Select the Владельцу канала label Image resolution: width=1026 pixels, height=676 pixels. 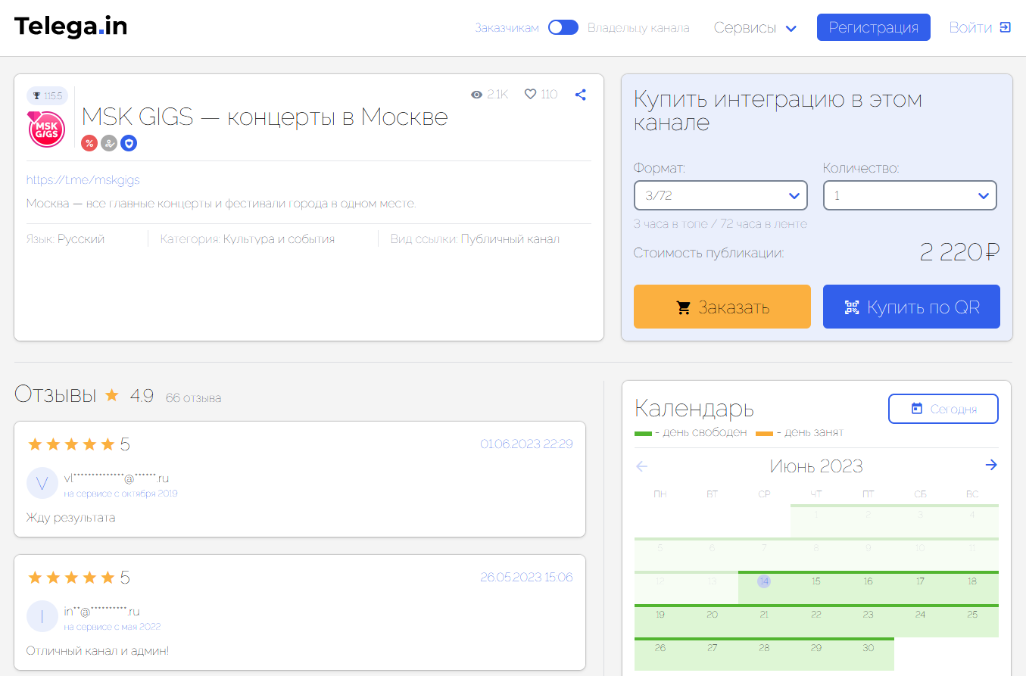pos(638,28)
